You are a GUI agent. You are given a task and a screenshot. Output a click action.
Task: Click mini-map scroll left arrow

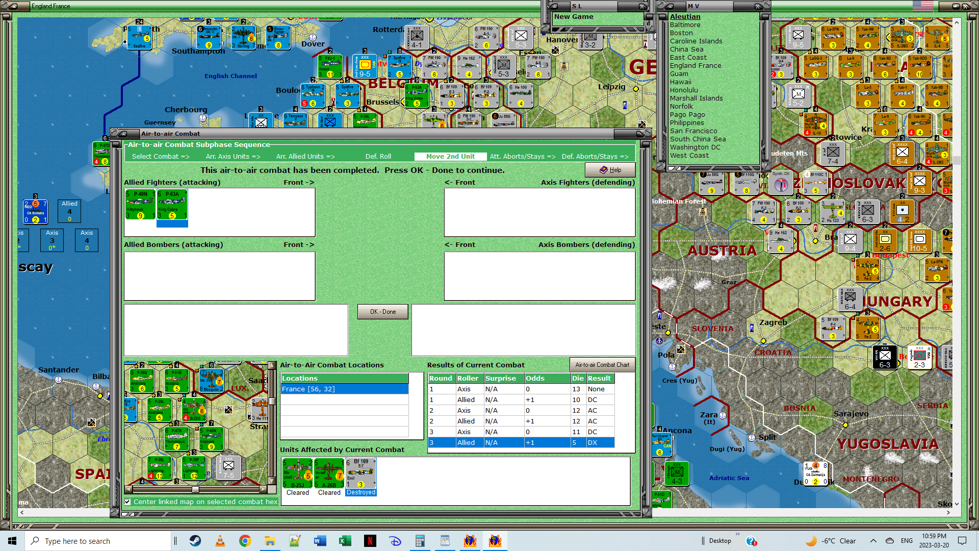point(128,489)
